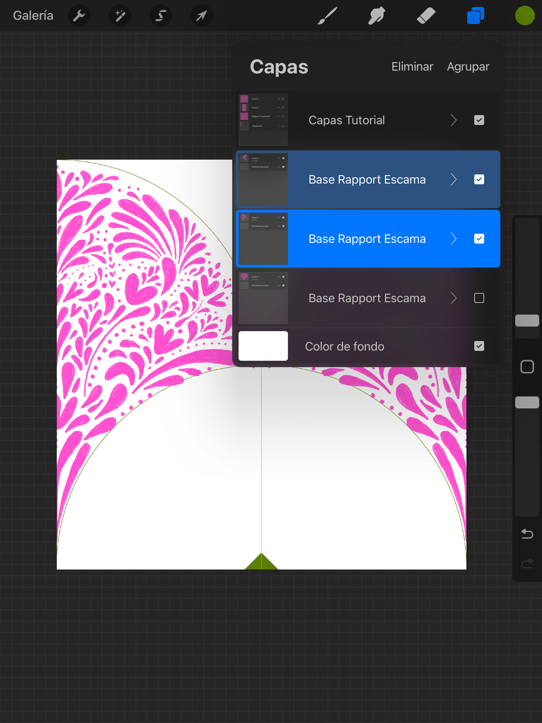Activate the Transform arrow tool
Viewport: 542px width, 723px height.
click(201, 16)
